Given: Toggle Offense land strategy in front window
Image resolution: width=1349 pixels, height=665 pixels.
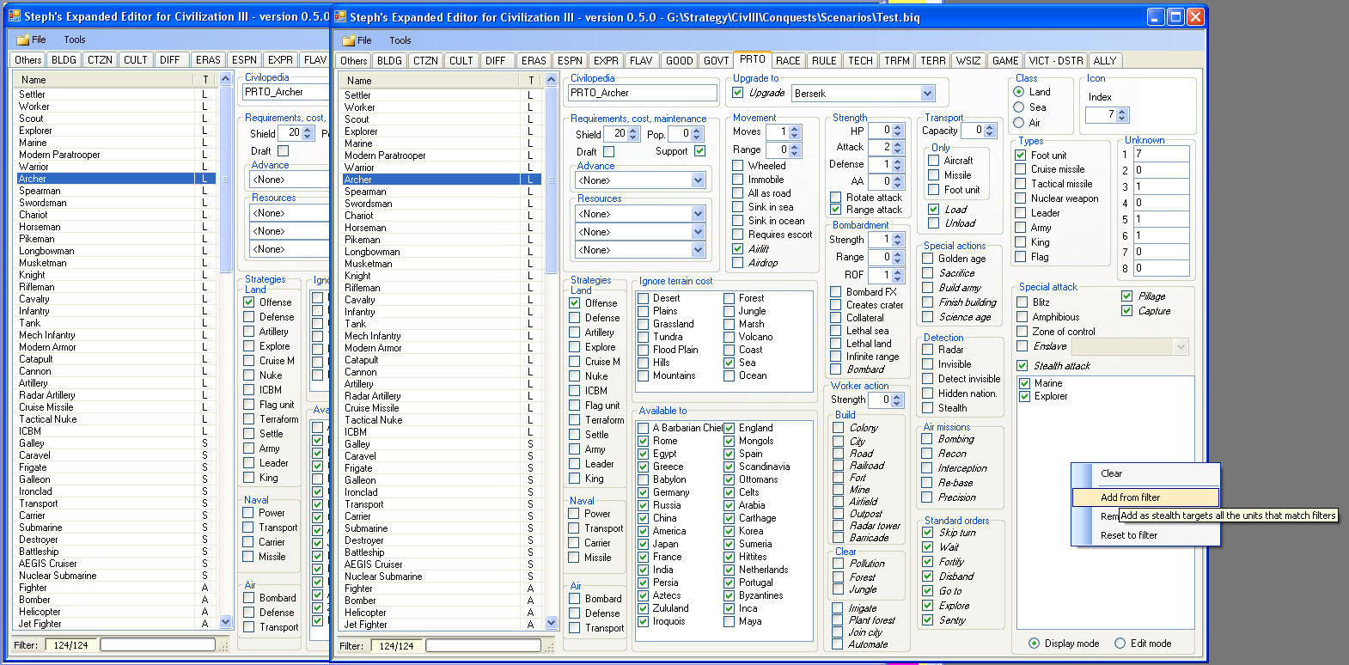Looking at the screenshot, I should tap(574, 303).
